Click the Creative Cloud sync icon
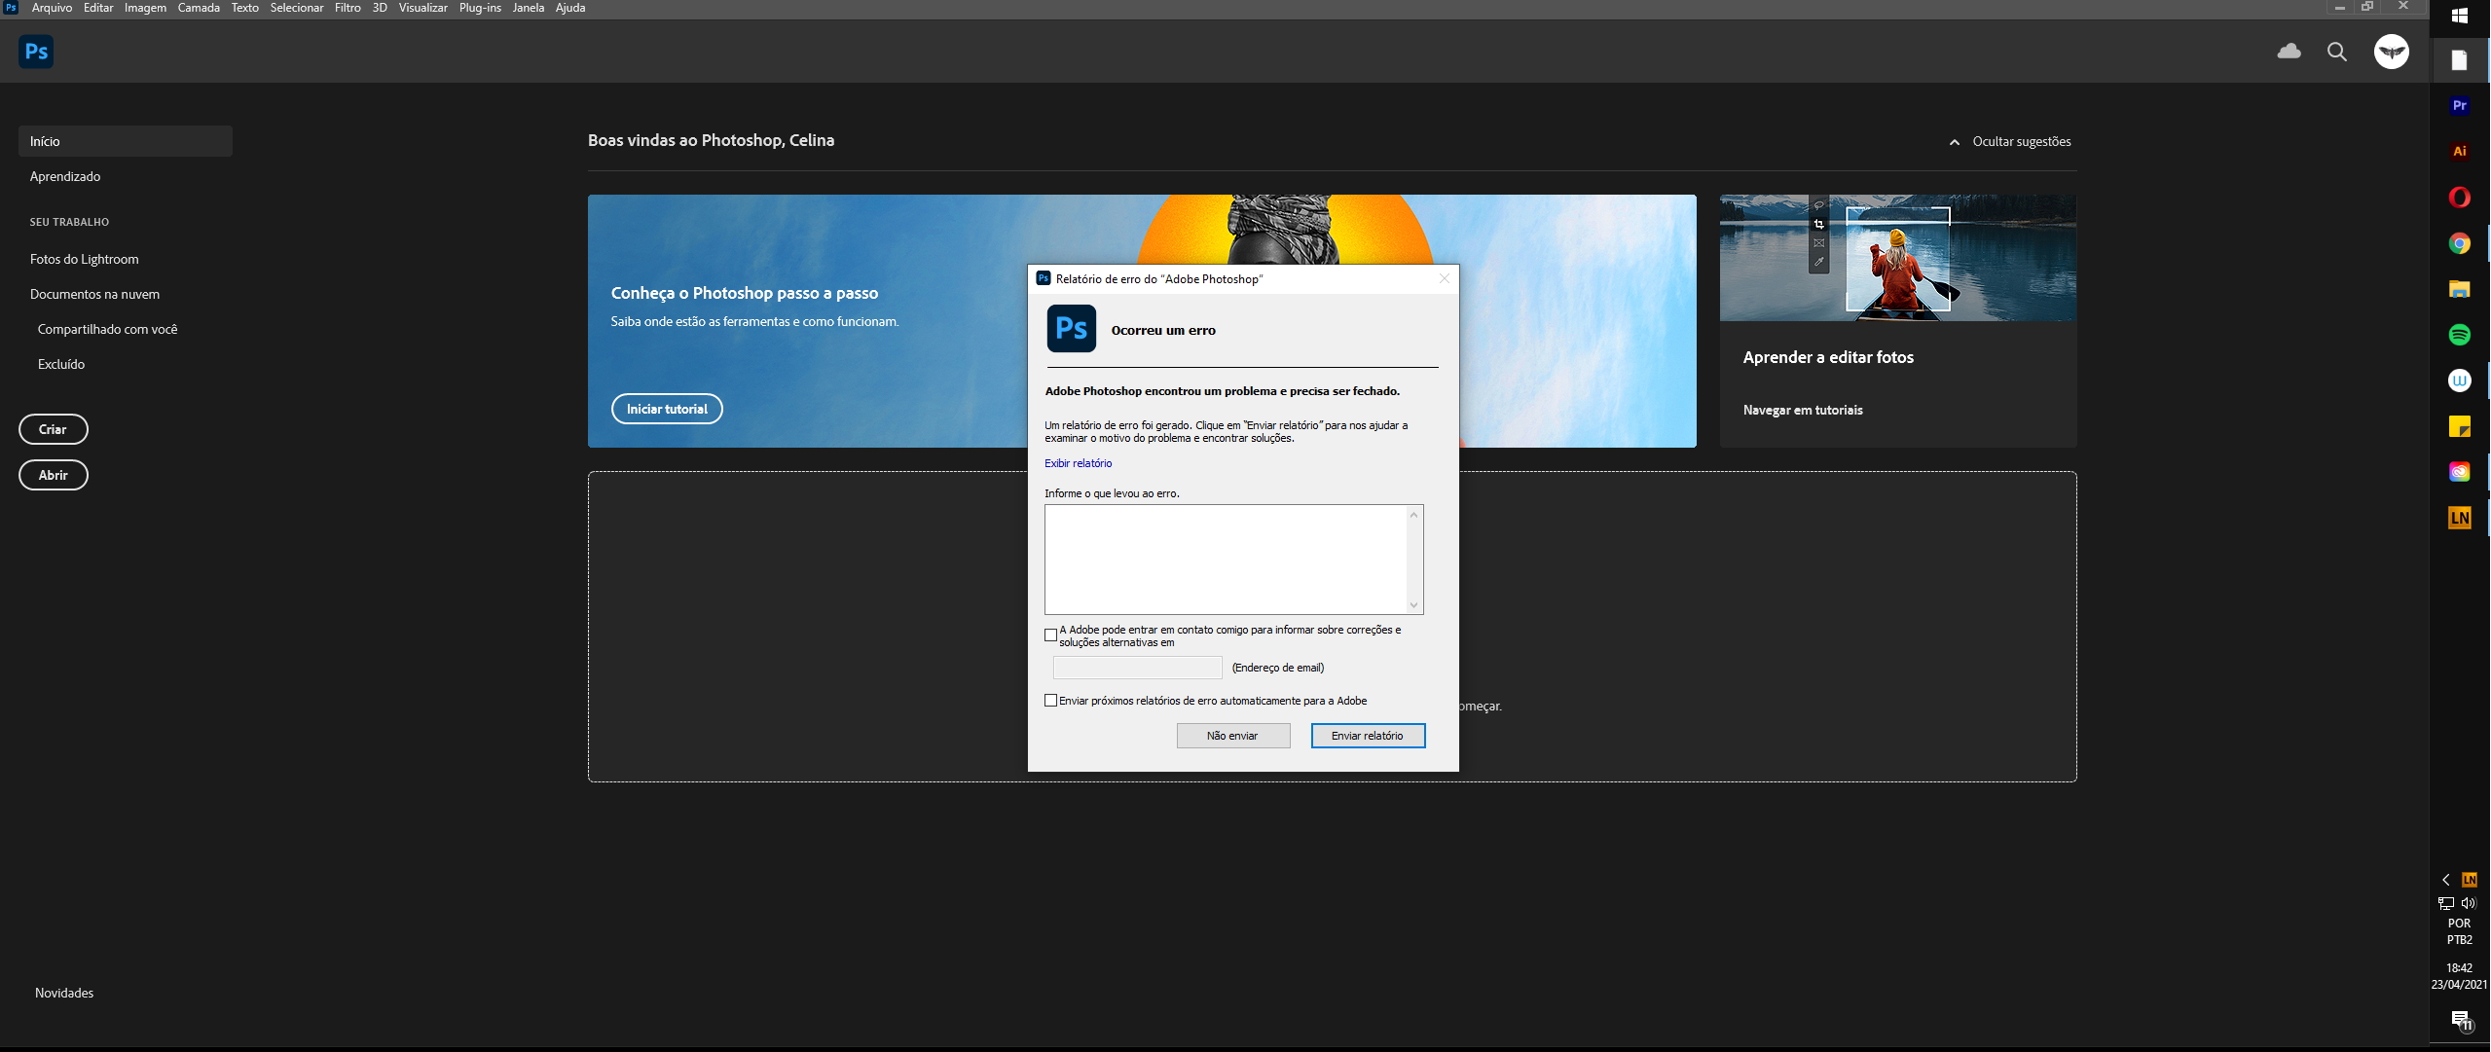The image size is (2491, 1052). (x=2289, y=51)
